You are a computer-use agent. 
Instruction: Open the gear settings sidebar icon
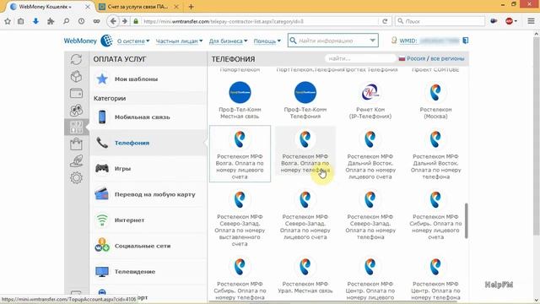pyautogui.click(x=76, y=178)
